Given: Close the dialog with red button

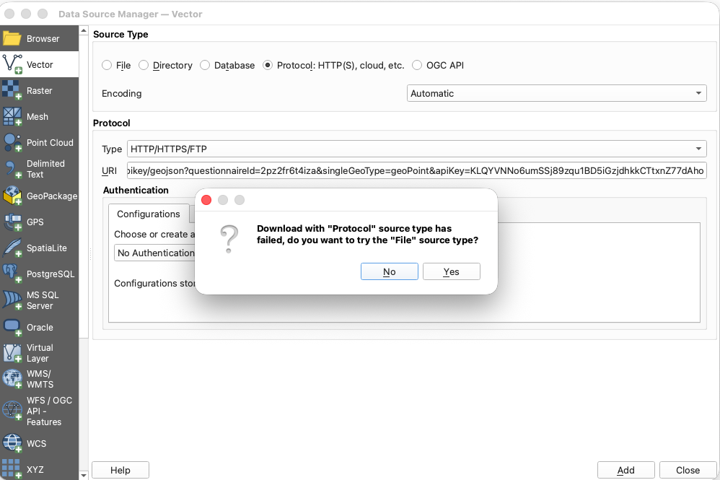Looking at the screenshot, I should tap(206, 200).
